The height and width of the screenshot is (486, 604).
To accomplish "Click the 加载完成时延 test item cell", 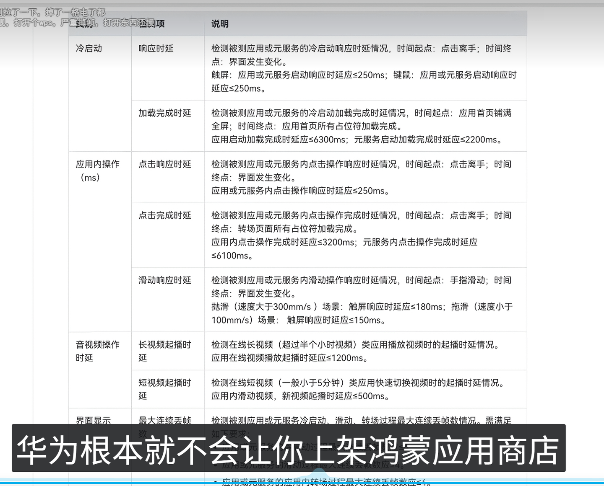I will tap(168, 126).
